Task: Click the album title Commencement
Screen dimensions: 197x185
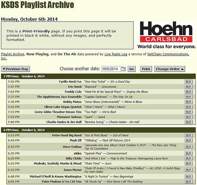Action: point(117,153)
